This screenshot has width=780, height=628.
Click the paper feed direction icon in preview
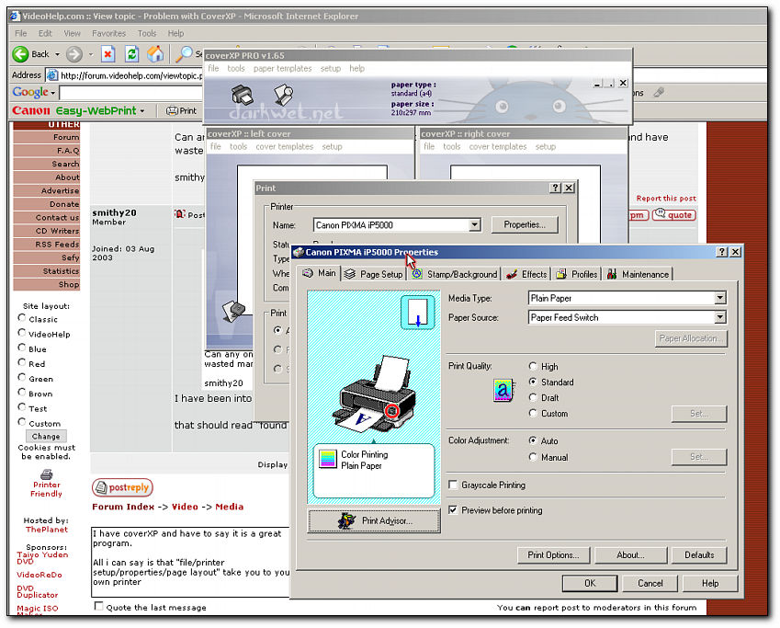(x=417, y=313)
